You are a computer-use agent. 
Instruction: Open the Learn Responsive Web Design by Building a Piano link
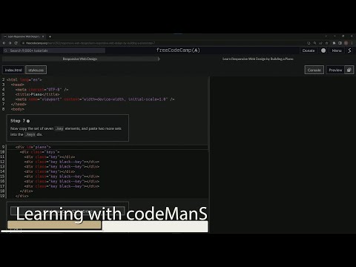(x=258, y=59)
